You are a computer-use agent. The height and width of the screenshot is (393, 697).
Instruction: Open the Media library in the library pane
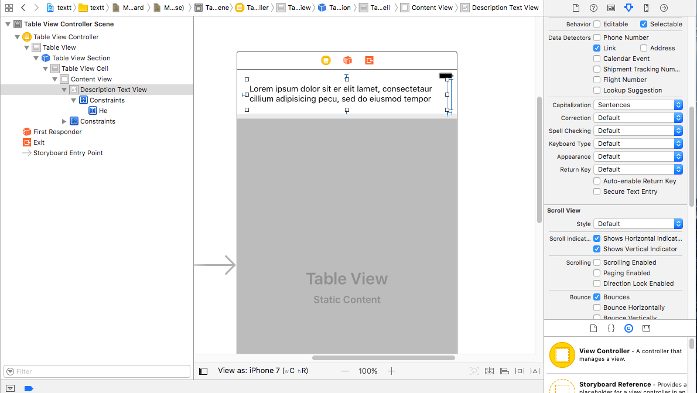click(x=646, y=328)
